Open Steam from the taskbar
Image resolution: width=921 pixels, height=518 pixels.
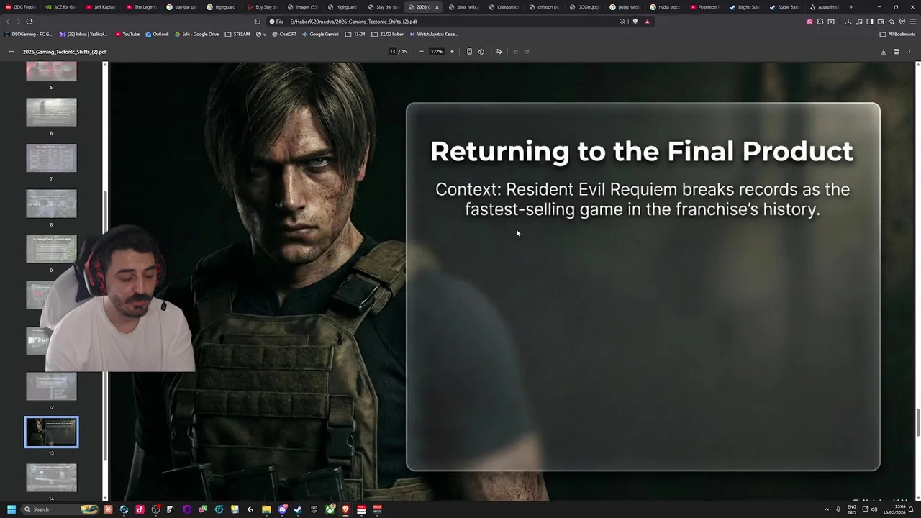298,509
